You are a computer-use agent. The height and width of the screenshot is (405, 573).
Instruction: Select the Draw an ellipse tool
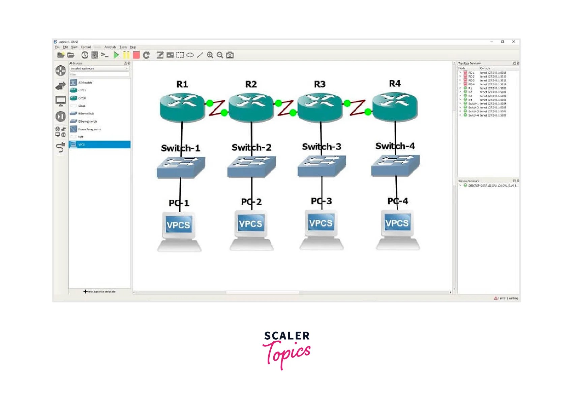pyautogui.click(x=190, y=55)
